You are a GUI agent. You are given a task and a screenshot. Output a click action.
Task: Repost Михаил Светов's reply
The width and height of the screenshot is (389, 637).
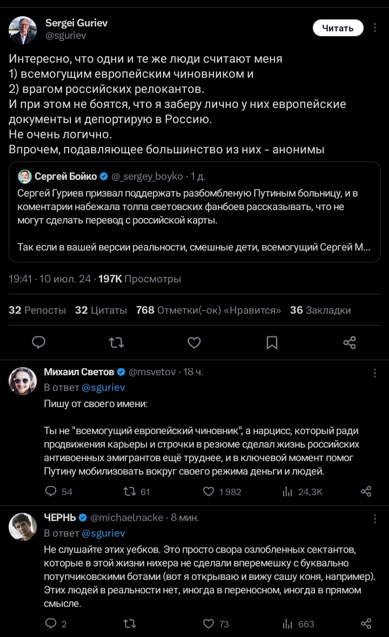click(130, 491)
